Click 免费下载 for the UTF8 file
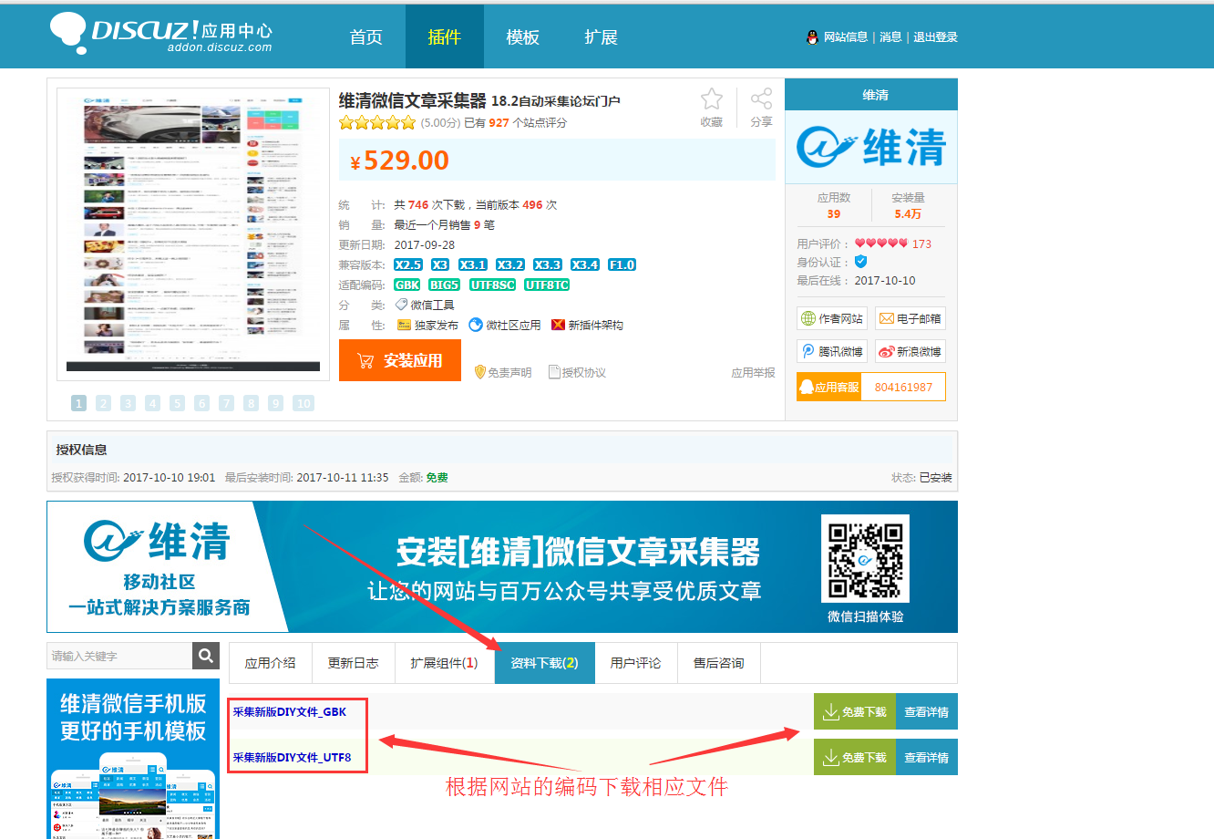This screenshot has height=839, width=1214. (855, 757)
